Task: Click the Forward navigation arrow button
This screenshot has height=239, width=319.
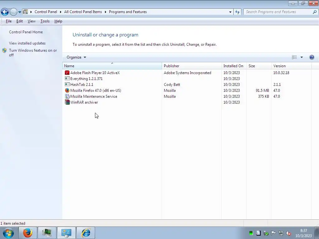Action: pos(13,12)
